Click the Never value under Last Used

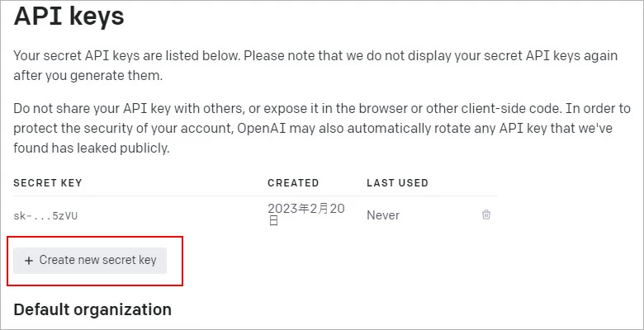tap(383, 215)
